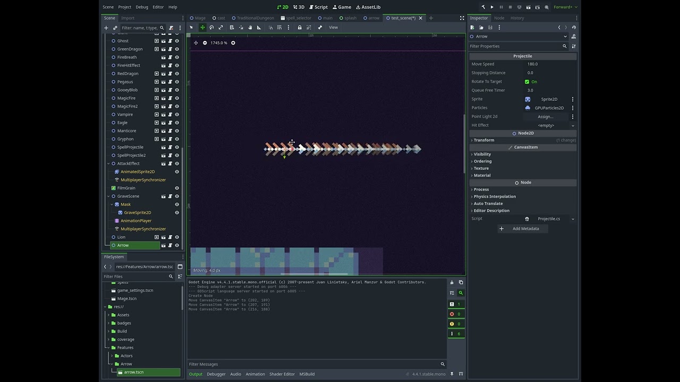Clear the output log with broom icon

[x=452, y=282]
